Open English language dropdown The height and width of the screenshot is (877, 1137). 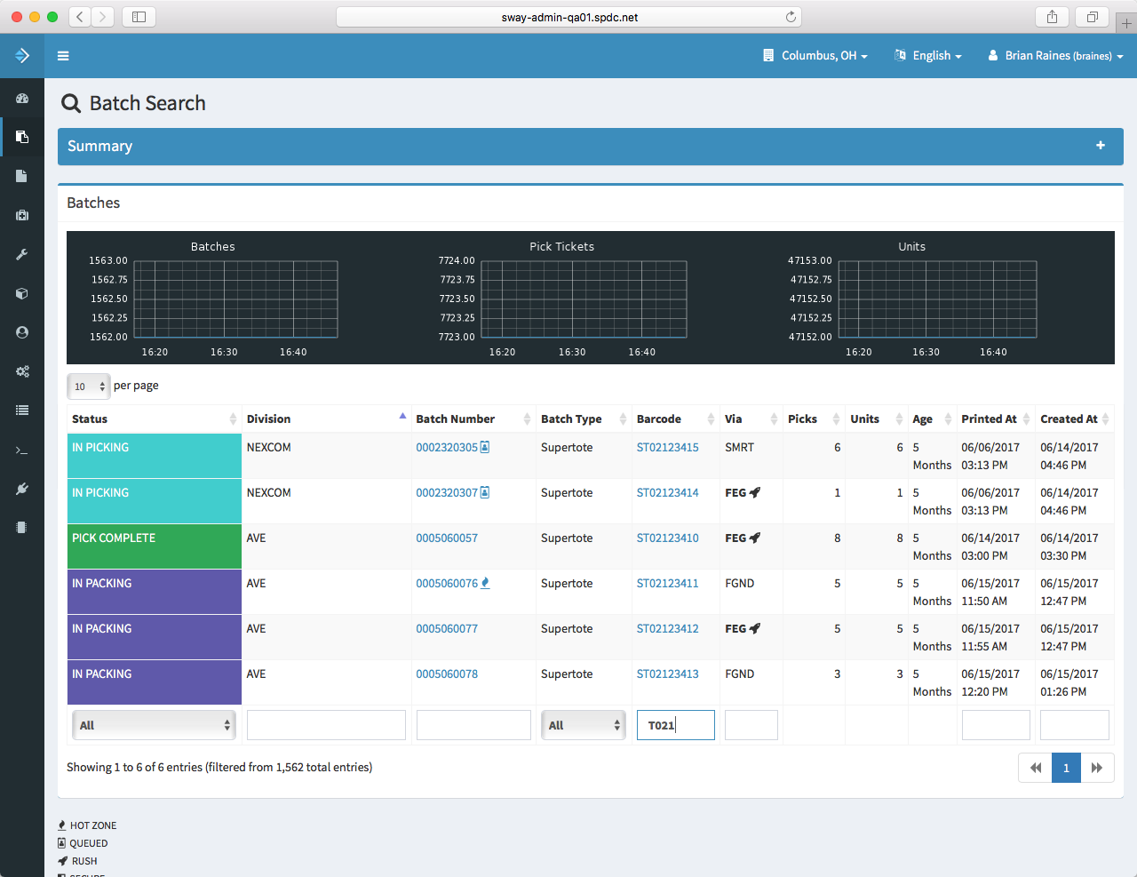click(928, 56)
